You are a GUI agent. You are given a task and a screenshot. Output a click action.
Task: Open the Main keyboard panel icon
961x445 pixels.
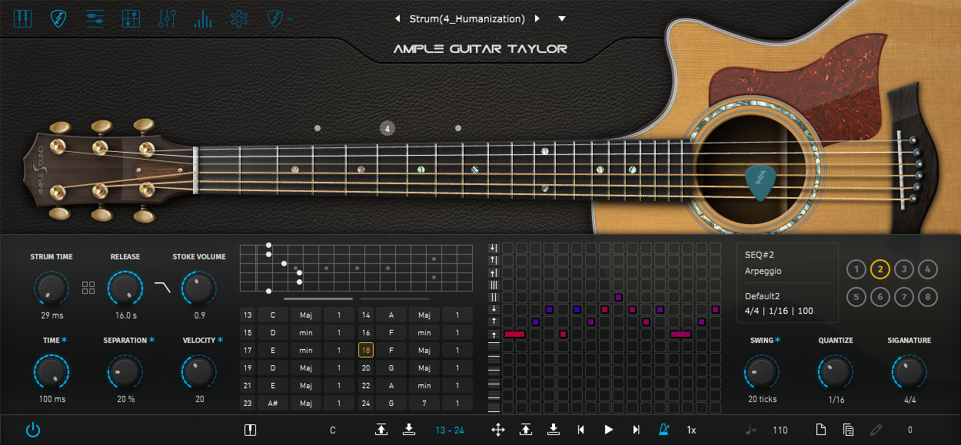pos(22,18)
